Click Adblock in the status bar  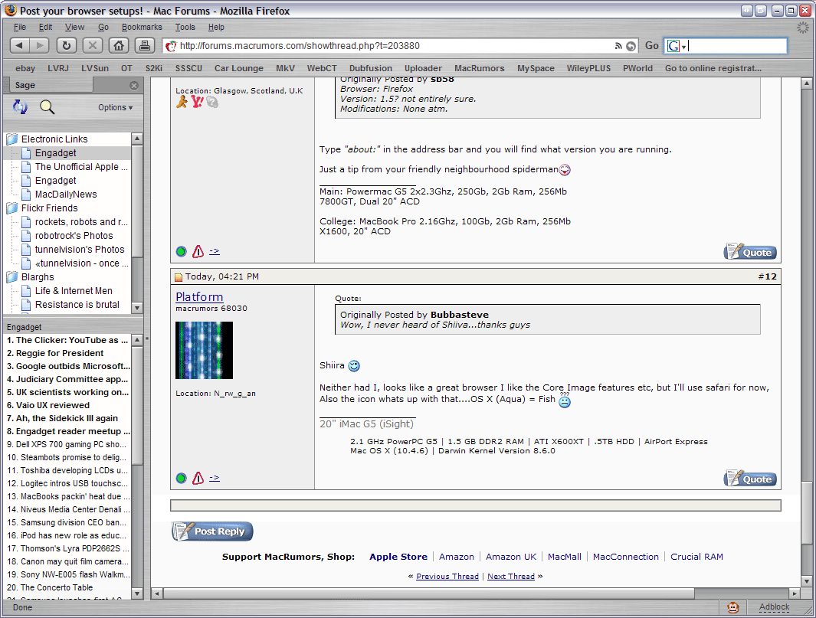coord(774,607)
